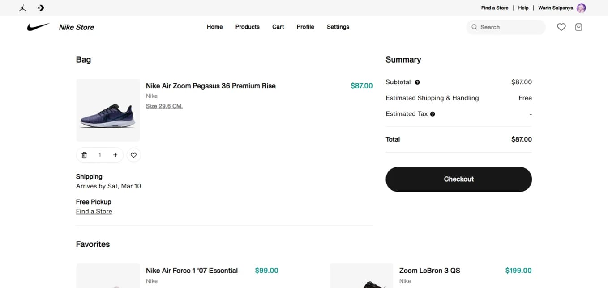Image resolution: width=608 pixels, height=288 pixels.
Task: Open Nike Air Zoom Pegasus 36 Premium Rise title
Action: [x=211, y=86]
